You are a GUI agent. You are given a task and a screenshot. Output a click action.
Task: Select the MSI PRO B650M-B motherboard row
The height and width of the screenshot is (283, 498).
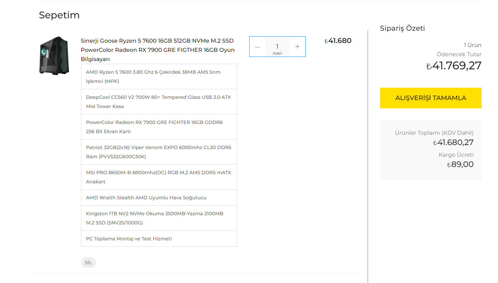pyautogui.click(x=159, y=177)
